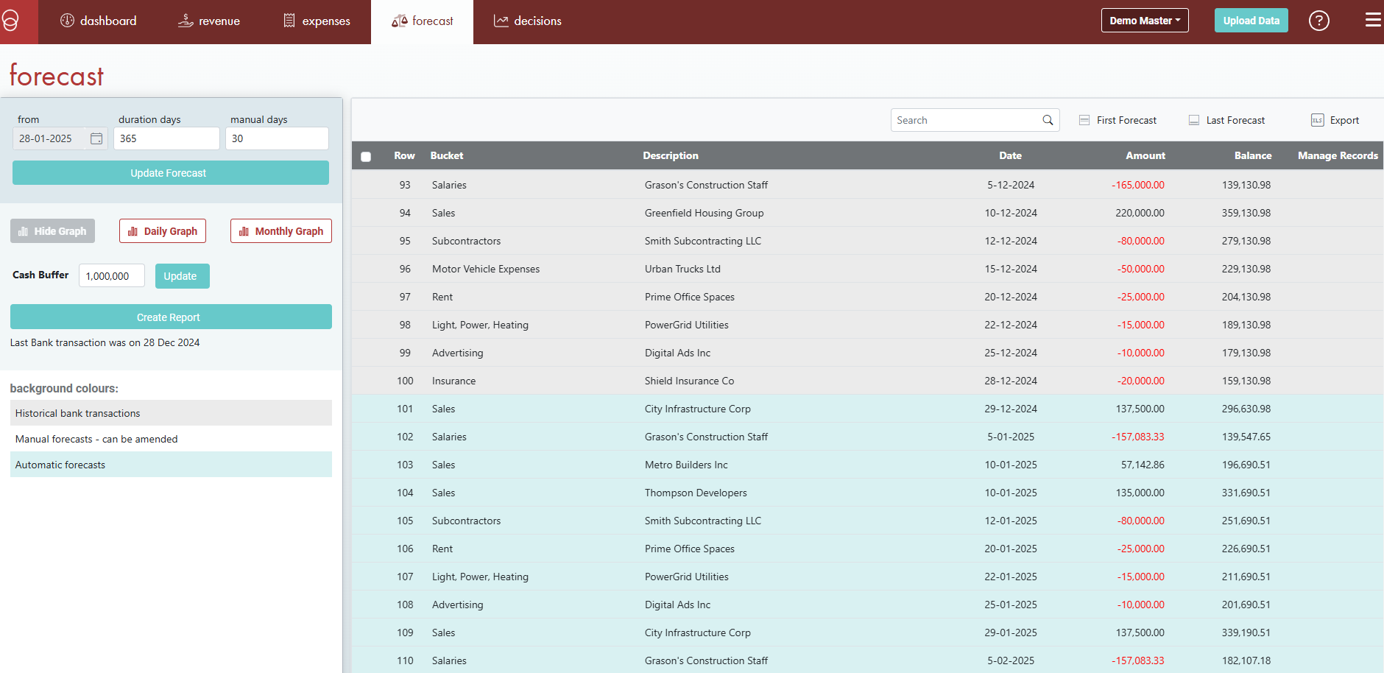Show the Monthly Graph
The image size is (1384, 673).
coord(281,231)
